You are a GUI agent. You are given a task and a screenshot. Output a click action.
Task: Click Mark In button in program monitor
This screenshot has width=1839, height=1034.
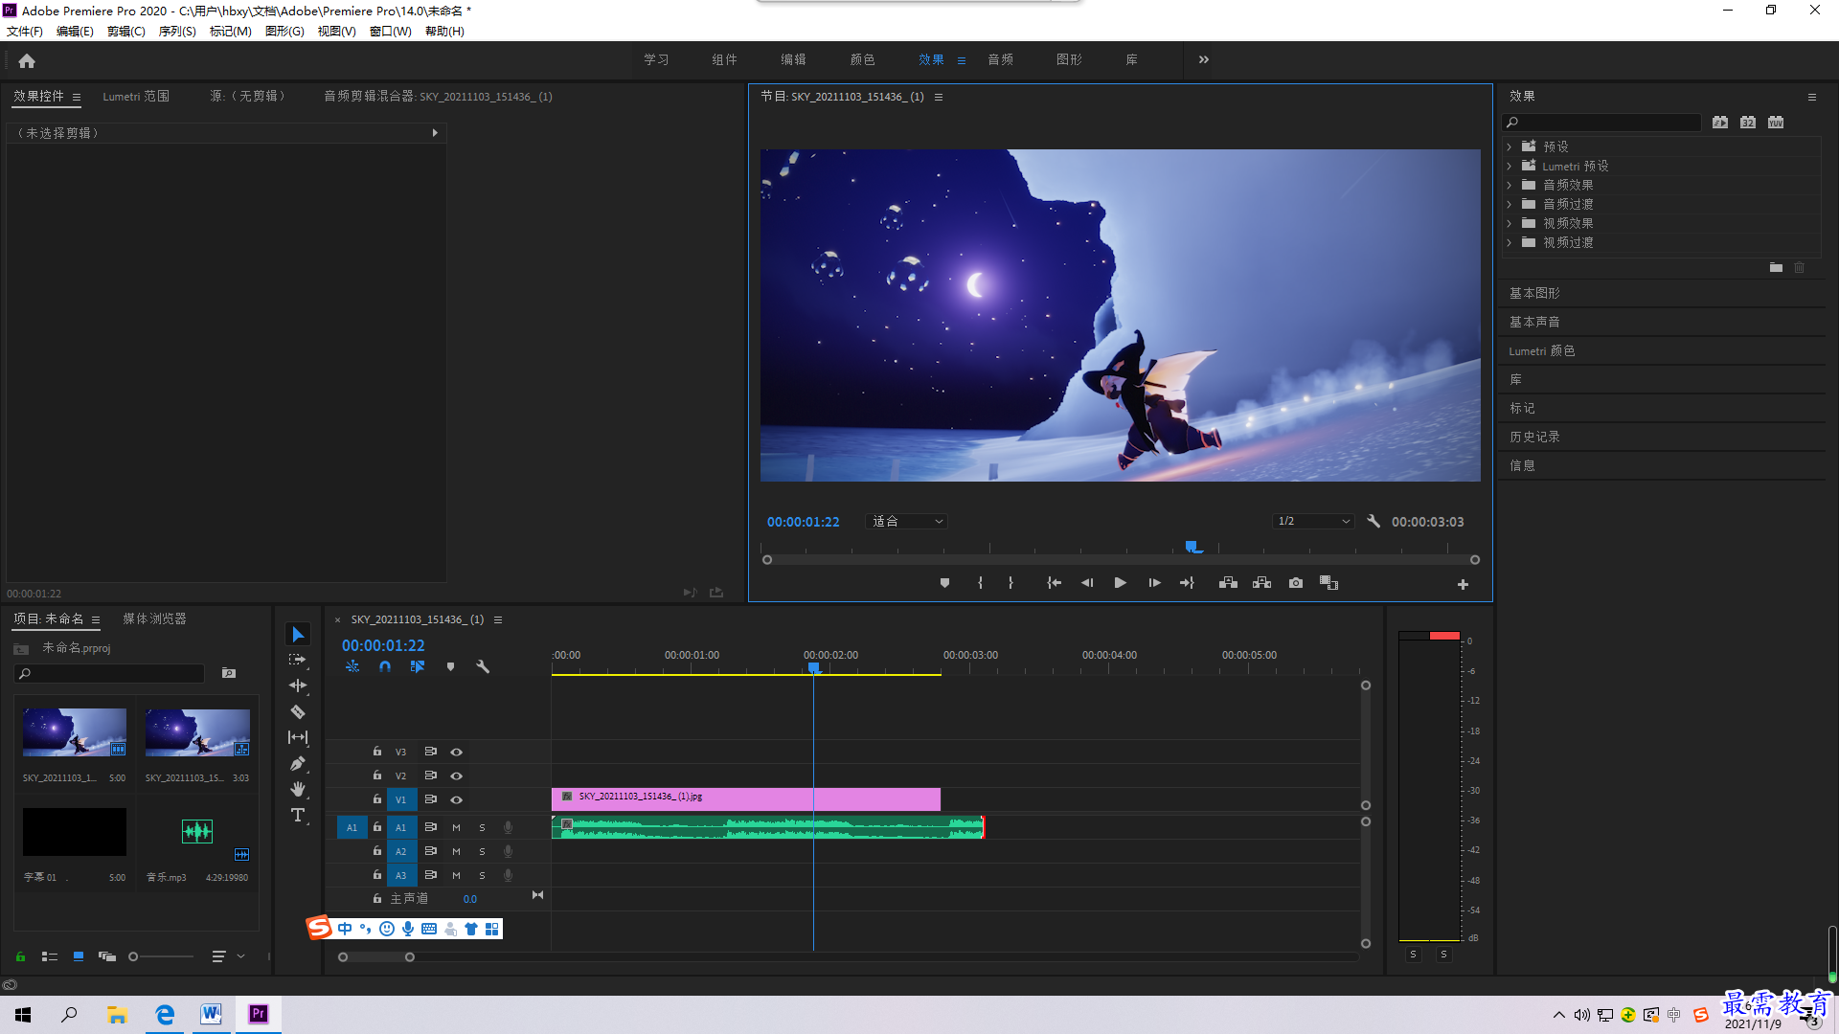coord(980,583)
